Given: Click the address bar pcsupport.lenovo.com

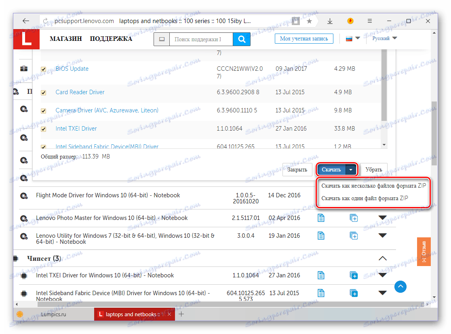Looking at the screenshot, I should [84, 21].
